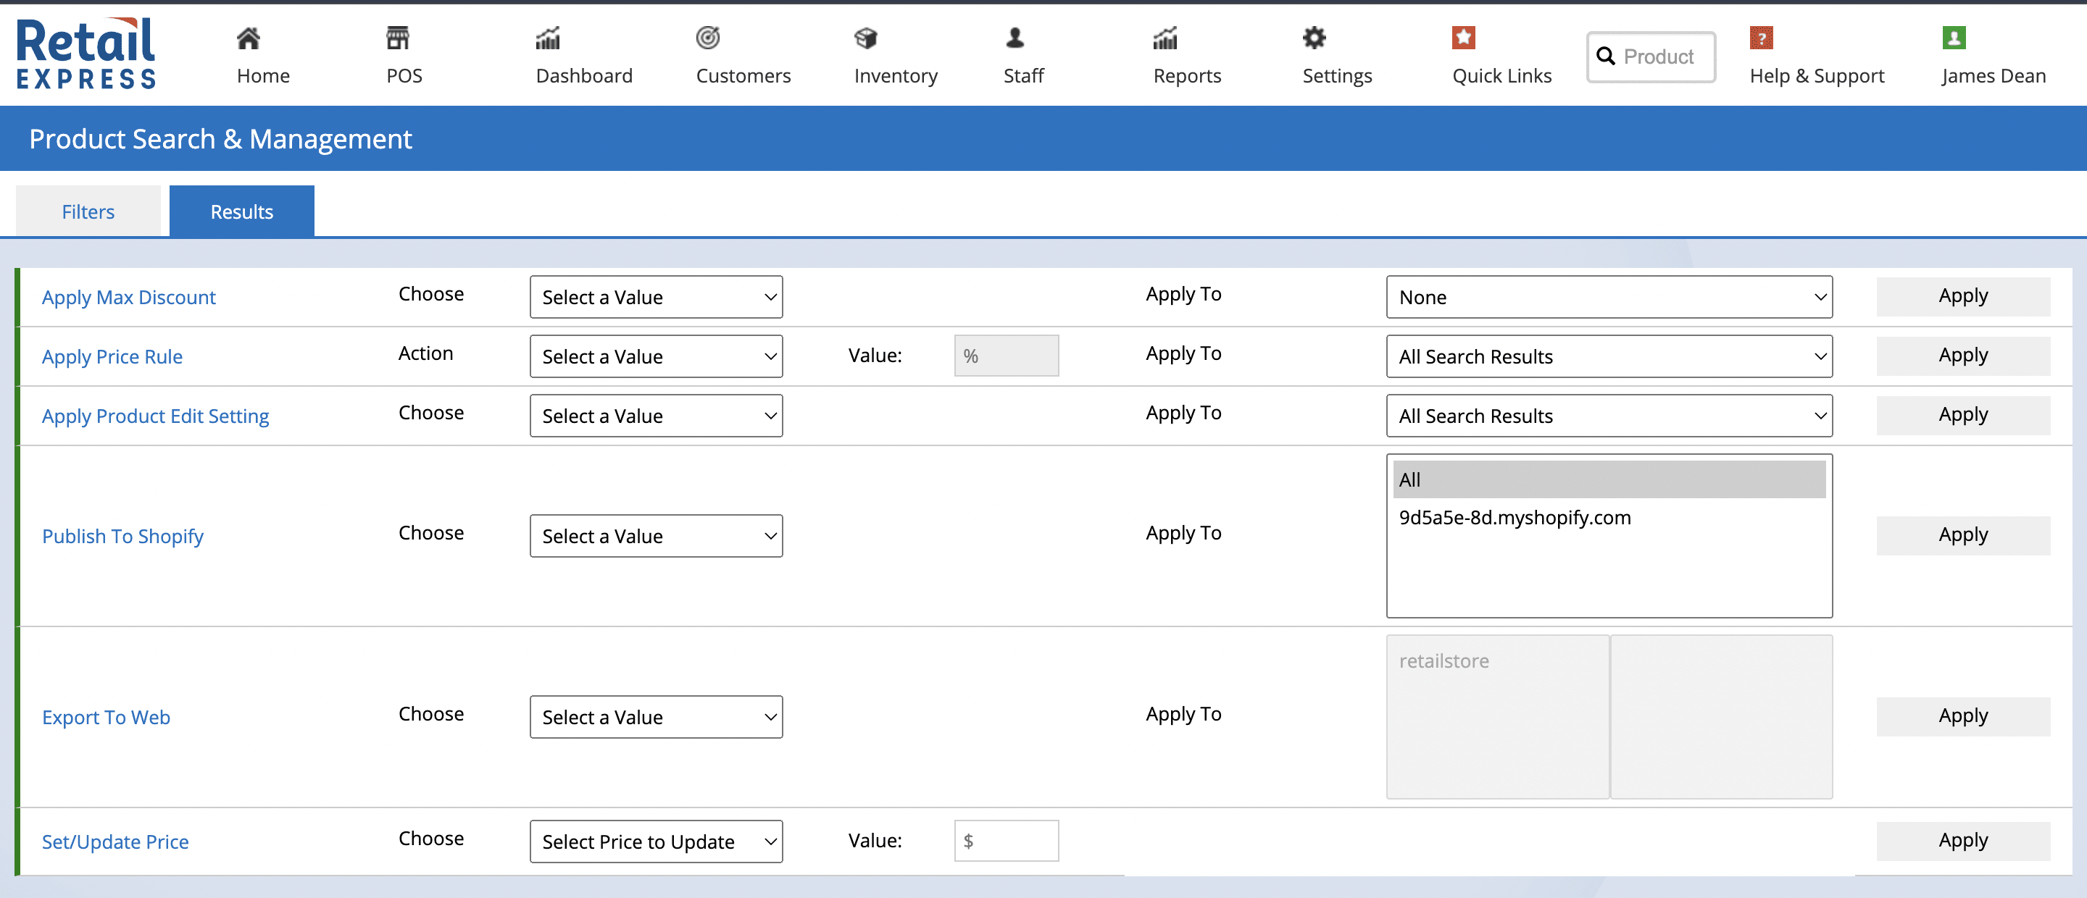The width and height of the screenshot is (2087, 898).
Task: Click Apply button for Set/Update Price
Action: (x=1963, y=841)
